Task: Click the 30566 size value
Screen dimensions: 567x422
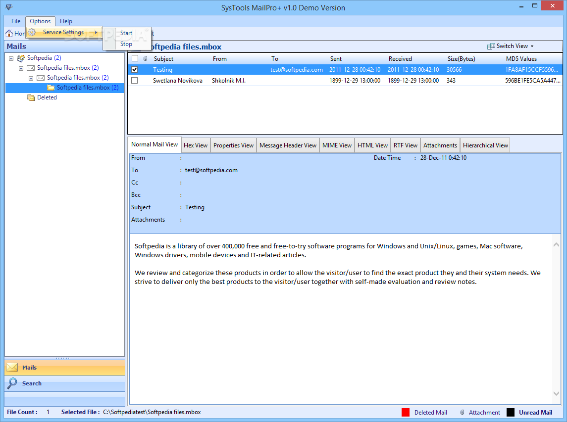Action: pos(454,69)
